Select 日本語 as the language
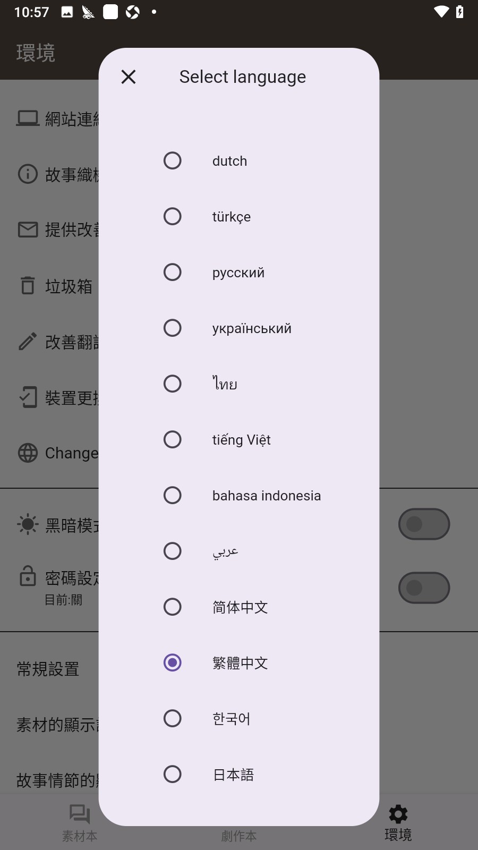This screenshot has height=850, width=478. [172, 774]
